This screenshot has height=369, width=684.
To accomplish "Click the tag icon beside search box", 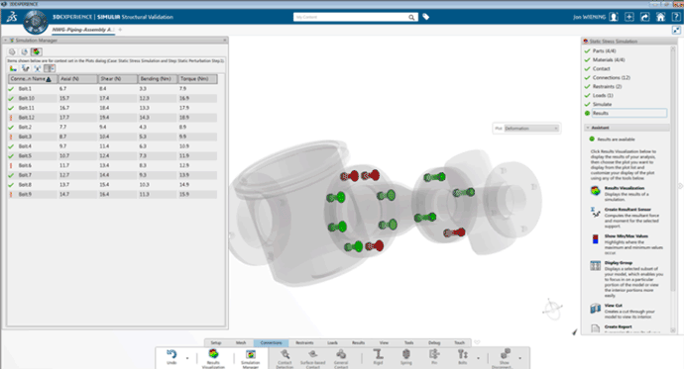I will (x=425, y=17).
